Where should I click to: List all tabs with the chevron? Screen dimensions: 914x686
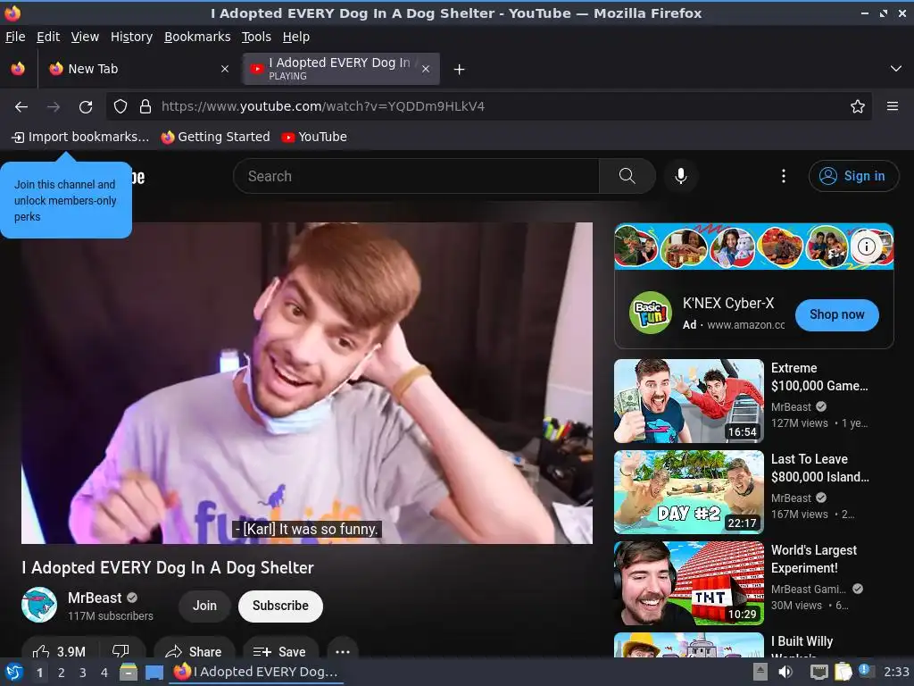click(x=896, y=69)
